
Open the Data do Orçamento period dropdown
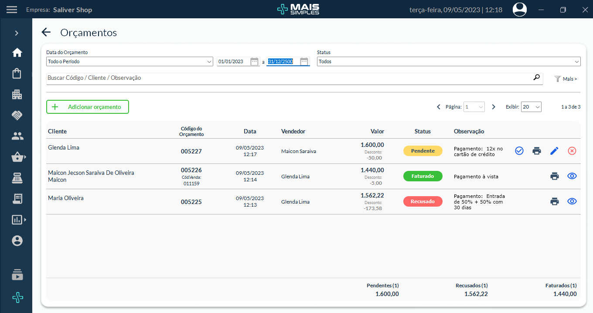pos(130,61)
